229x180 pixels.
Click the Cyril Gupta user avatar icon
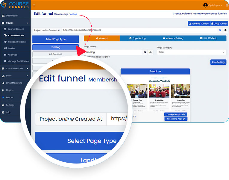coord(205,5)
